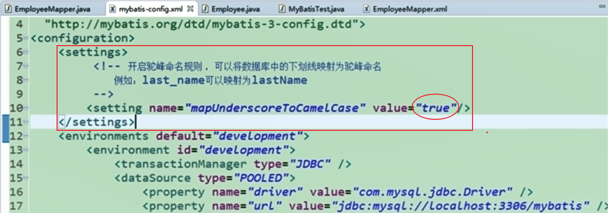Close the mybatis-config.xml tab
The image size is (608, 213).
190,9
